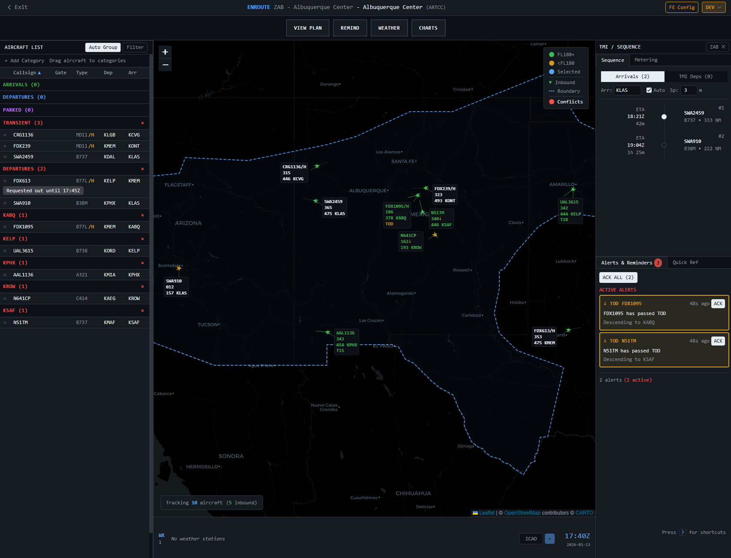The height and width of the screenshot is (558, 731).
Task: Uncheck the Auto checkbox in the Sequence panel
Action: tap(649, 90)
